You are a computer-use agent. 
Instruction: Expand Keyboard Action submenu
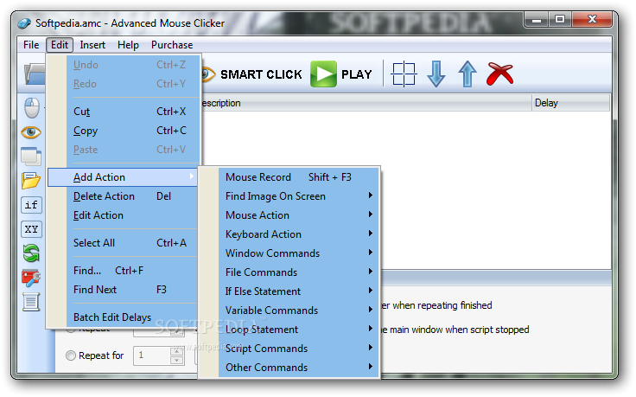coord(298,234)
